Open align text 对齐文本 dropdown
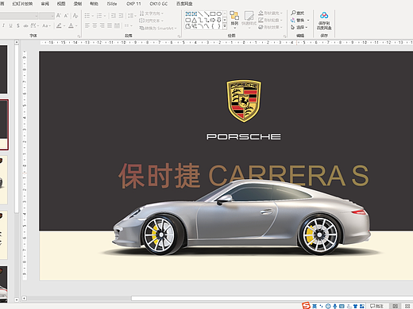Image resolution: width=413 pixels, height=309 pixels. (x=151, y=21)
